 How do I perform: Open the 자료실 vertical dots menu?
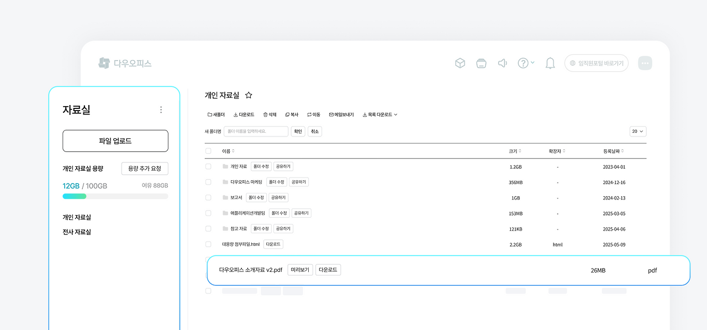(161, 109)
